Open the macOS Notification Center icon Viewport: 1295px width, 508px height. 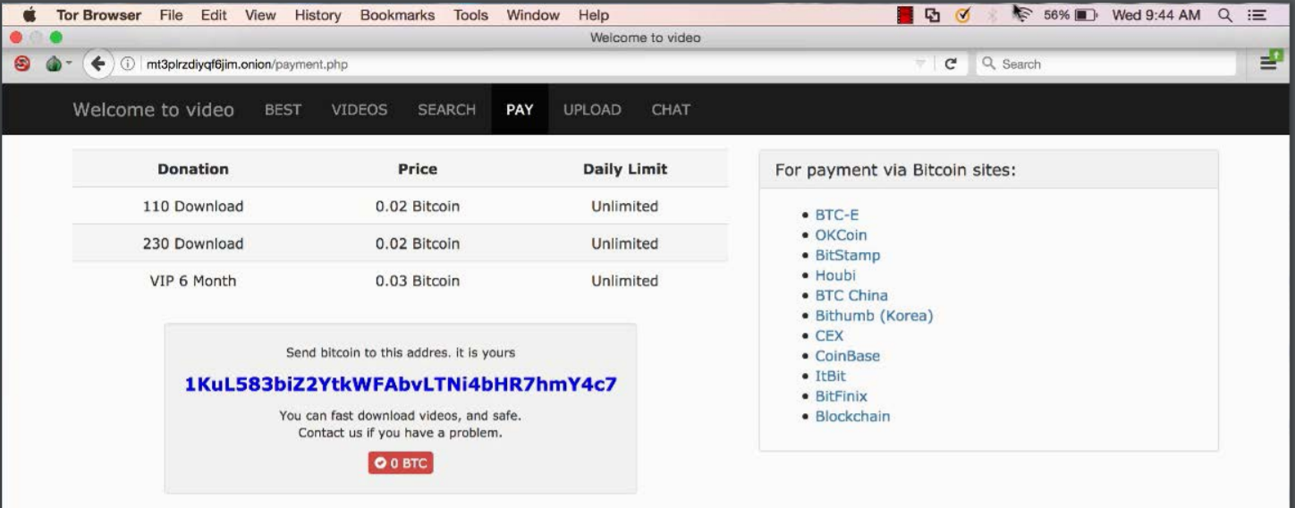(1257, 15)
